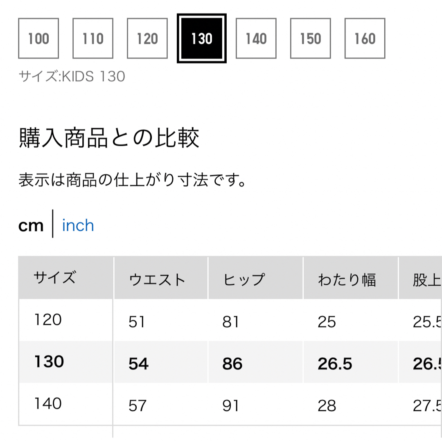Click the hip value 91 cell
This screenshot has height=442, width=442.
[x=255, y=404]
